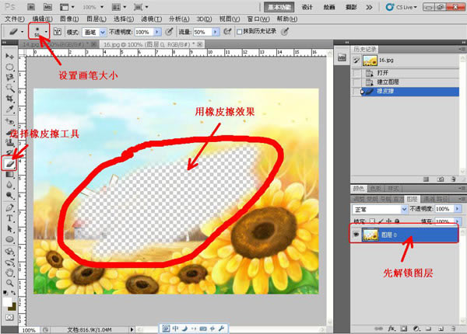
Task: Select the 3D Camera Rotate tool
Action: pos(9,262)
